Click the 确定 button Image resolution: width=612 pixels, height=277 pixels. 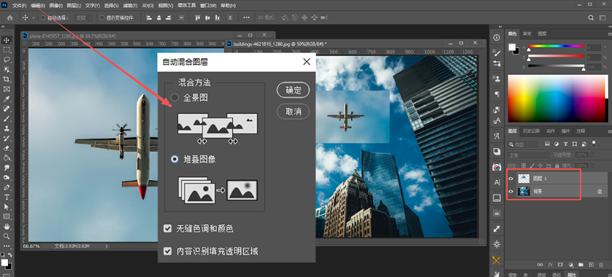pos(293,90)
